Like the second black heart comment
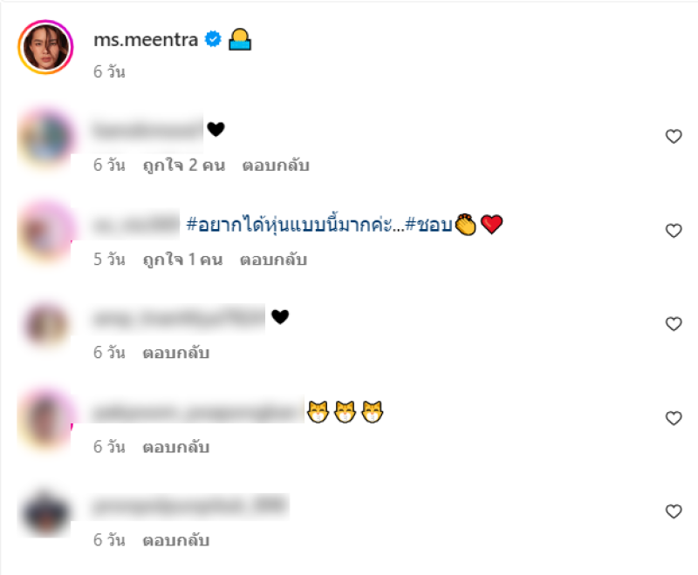This screenshot has width=698, height=575. coord(674,324)
